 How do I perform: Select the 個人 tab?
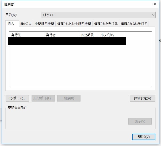pos(12,24)
